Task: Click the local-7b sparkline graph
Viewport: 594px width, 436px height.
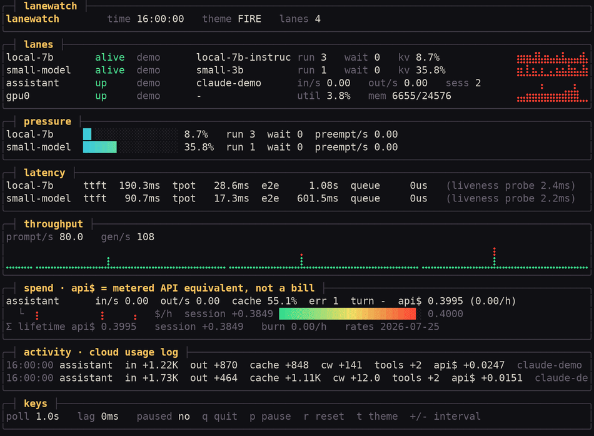Action: coord(552,58)
